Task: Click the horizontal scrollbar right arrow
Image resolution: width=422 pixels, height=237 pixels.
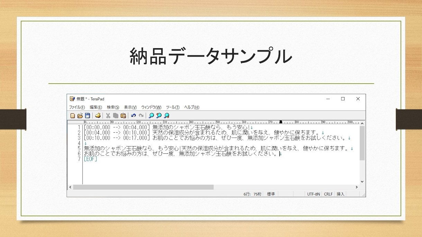Action: 357,187
